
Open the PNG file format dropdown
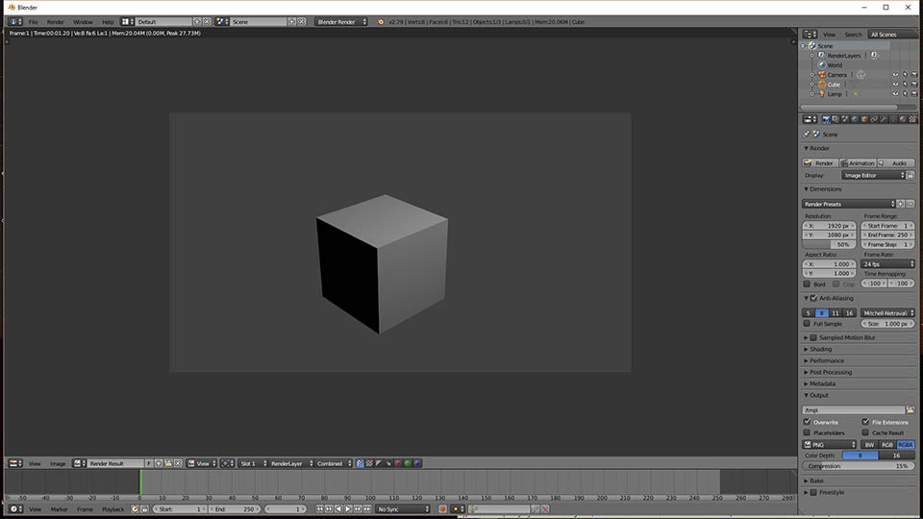coord(830,444)
